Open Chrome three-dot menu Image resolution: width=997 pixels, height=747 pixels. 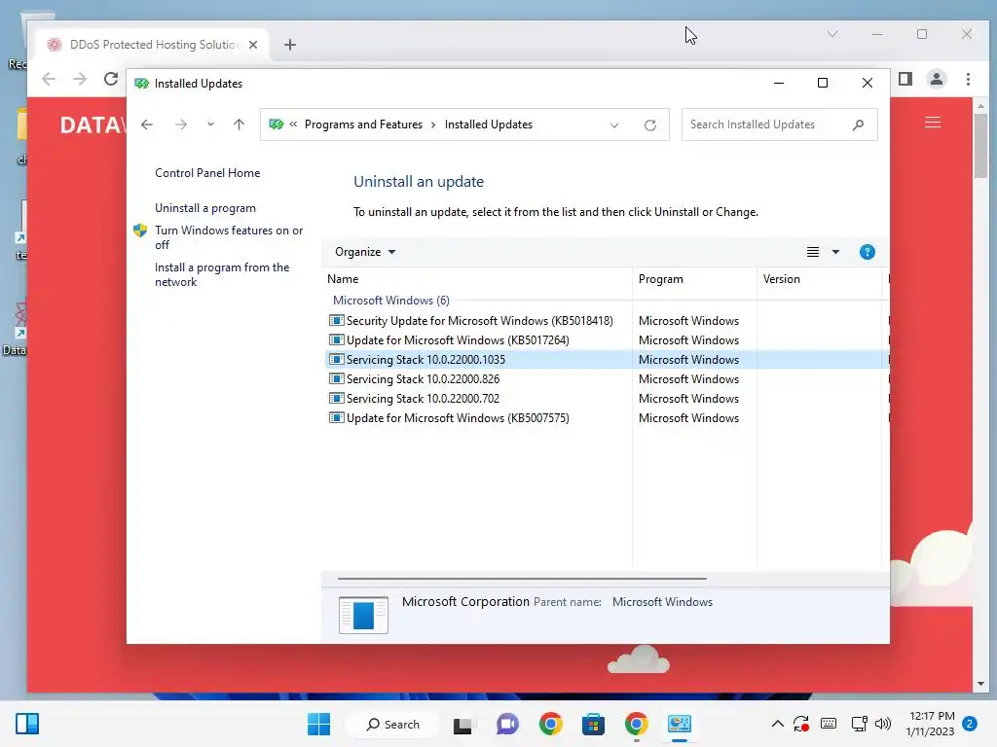pyautogui.click(x=968, y=79)
